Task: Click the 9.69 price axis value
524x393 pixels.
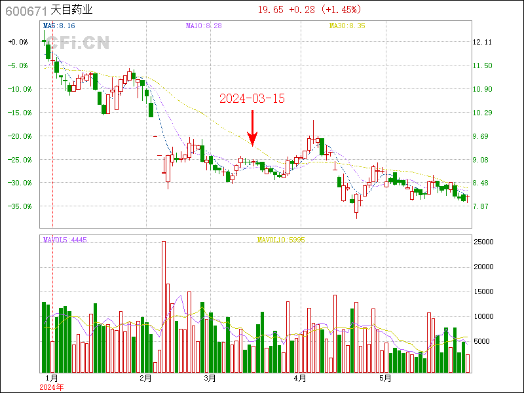Action: pos(480,136)
